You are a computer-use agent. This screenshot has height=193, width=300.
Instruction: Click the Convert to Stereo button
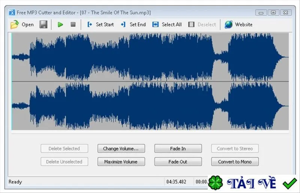pos(235,148)
